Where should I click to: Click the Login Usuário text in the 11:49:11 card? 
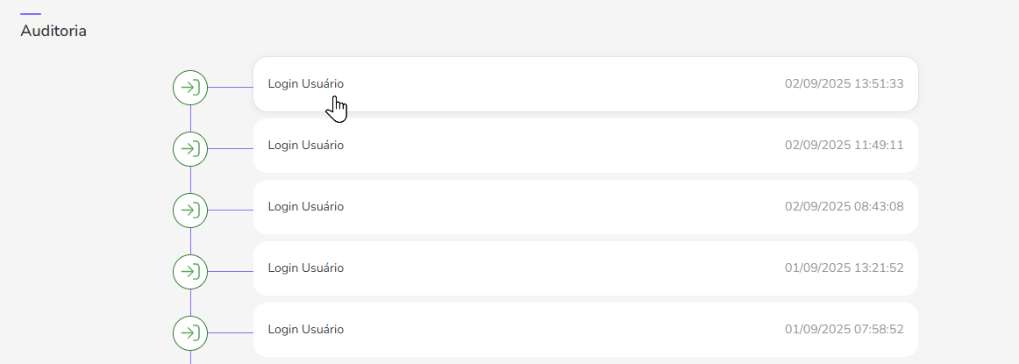tap(305, 145)
